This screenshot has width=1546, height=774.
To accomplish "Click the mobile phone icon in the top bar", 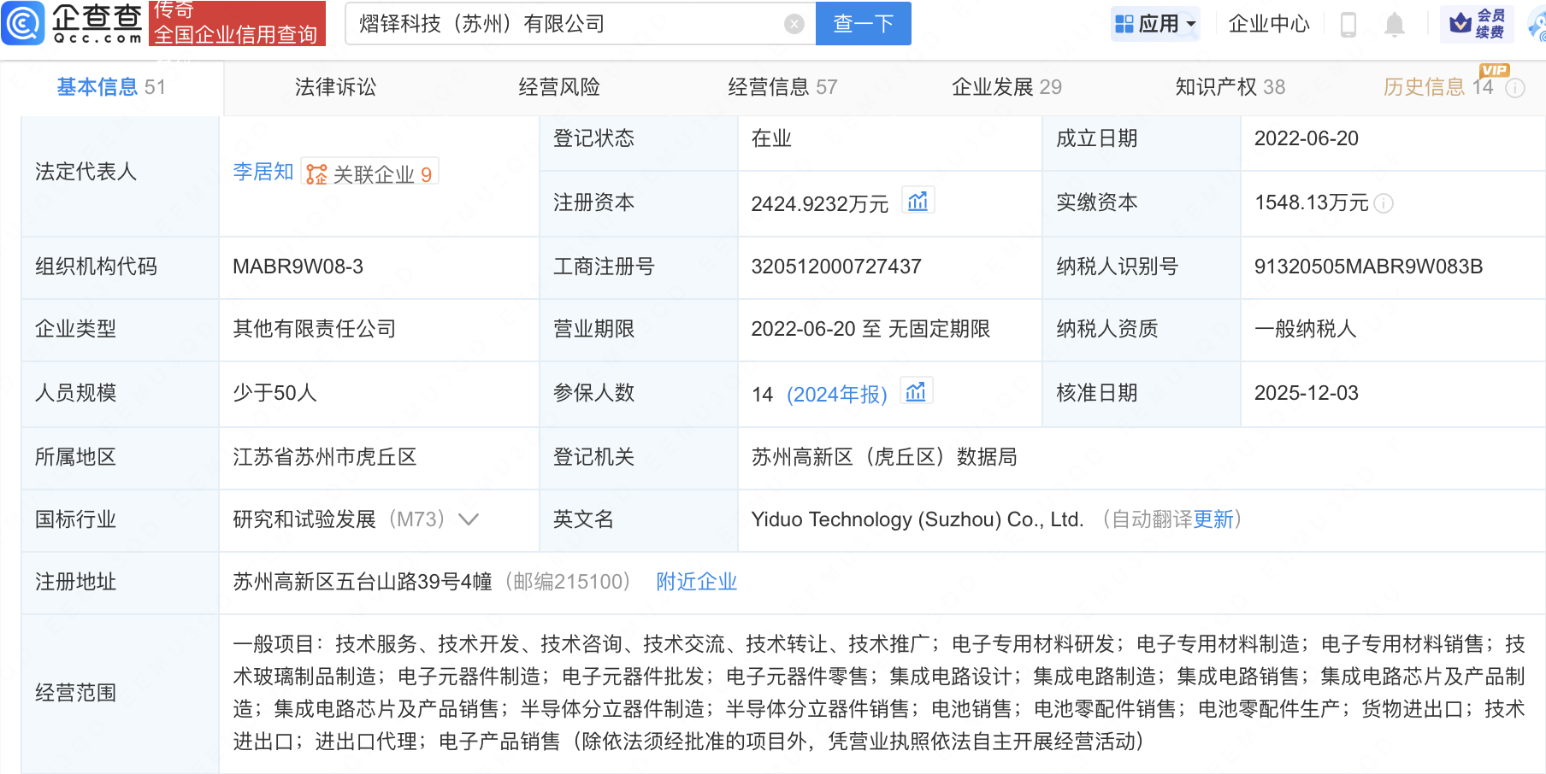I will point(1349,24).
